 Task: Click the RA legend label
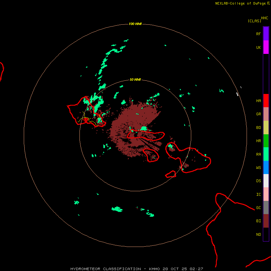(x=258, y=154)
